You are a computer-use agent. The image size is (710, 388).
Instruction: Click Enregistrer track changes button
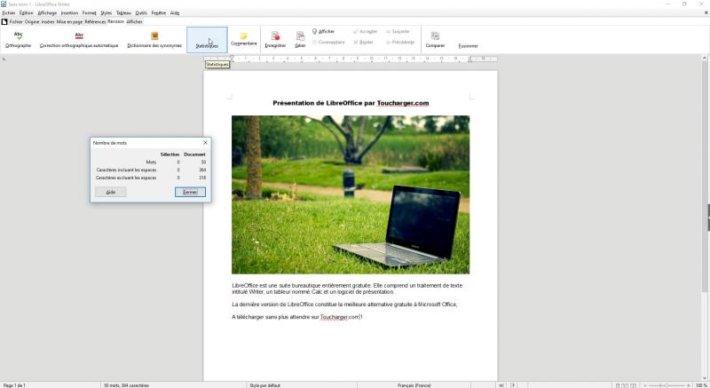275,40
